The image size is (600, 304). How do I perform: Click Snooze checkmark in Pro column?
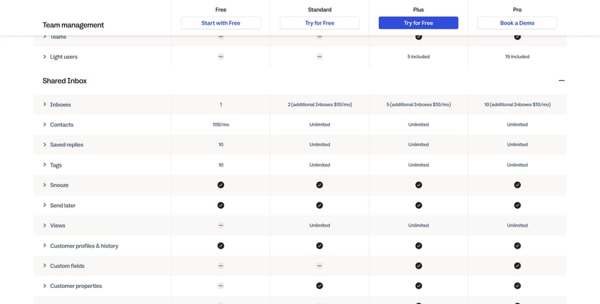[x=517, y=185]
